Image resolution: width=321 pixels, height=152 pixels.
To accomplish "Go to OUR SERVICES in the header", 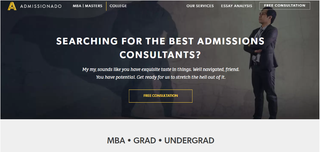I will tap(200, 6).
